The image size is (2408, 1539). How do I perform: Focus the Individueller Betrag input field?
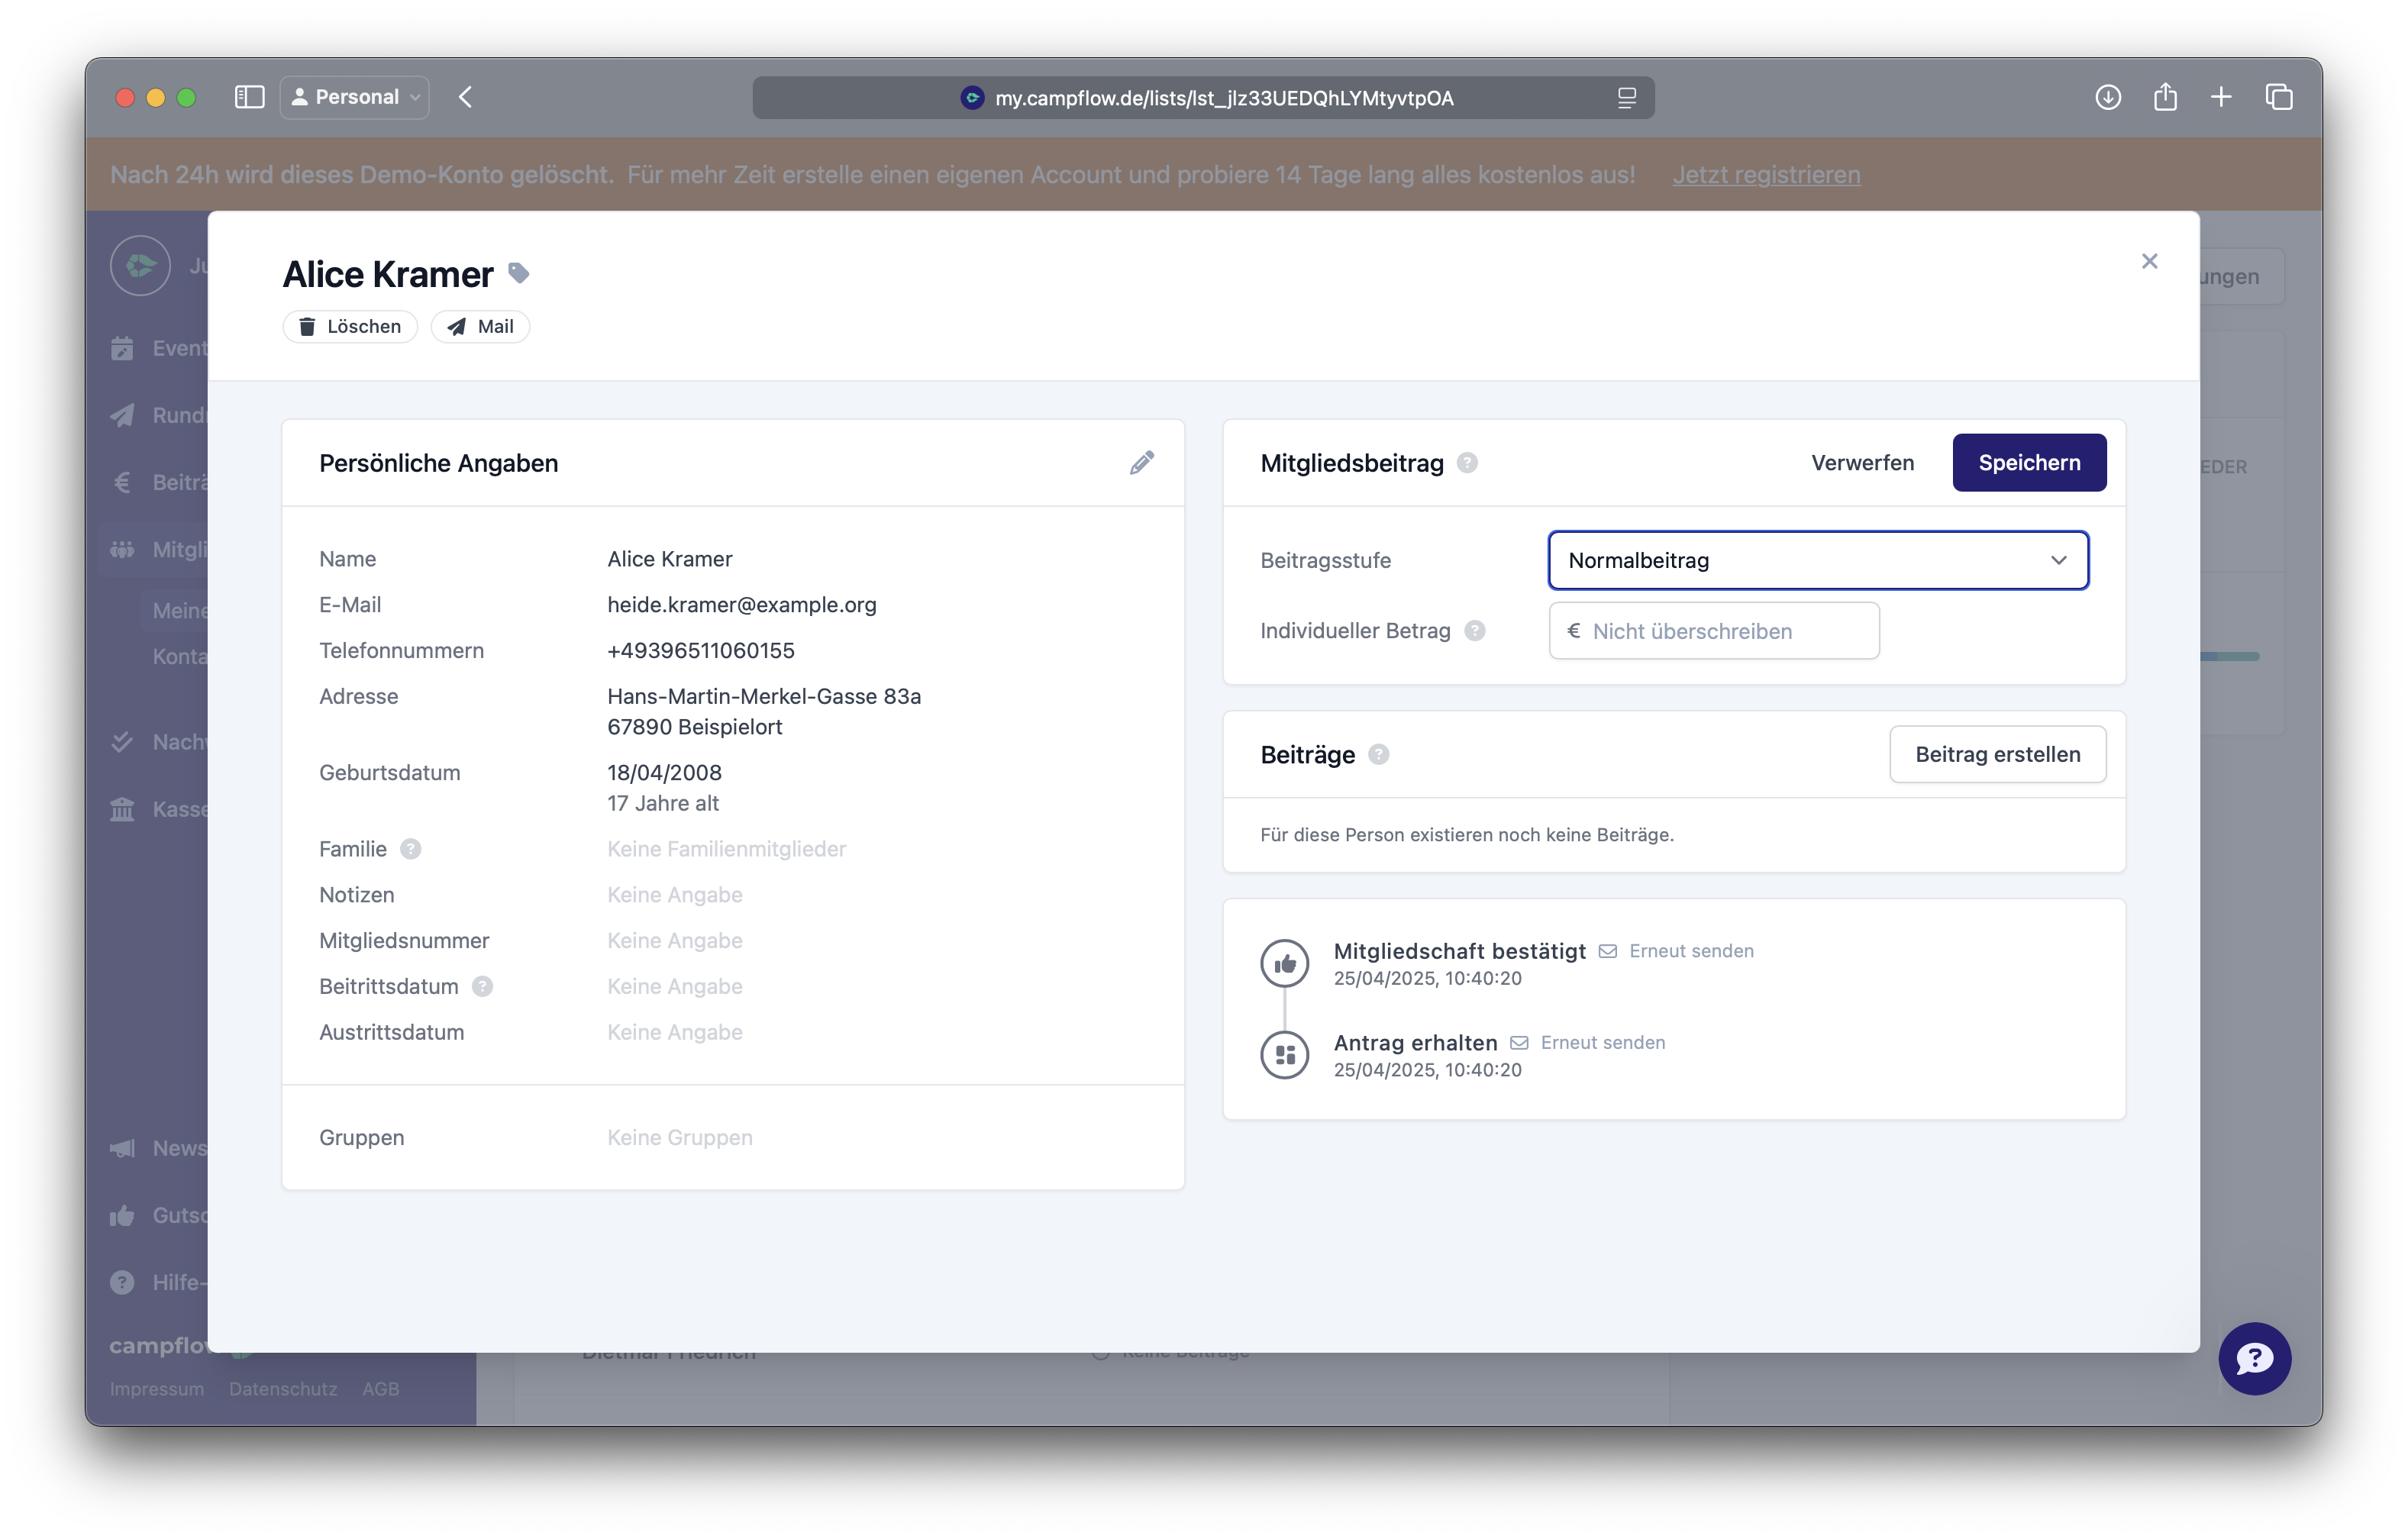(x=1713, y=631)
